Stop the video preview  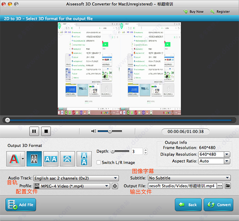[46, 131]
